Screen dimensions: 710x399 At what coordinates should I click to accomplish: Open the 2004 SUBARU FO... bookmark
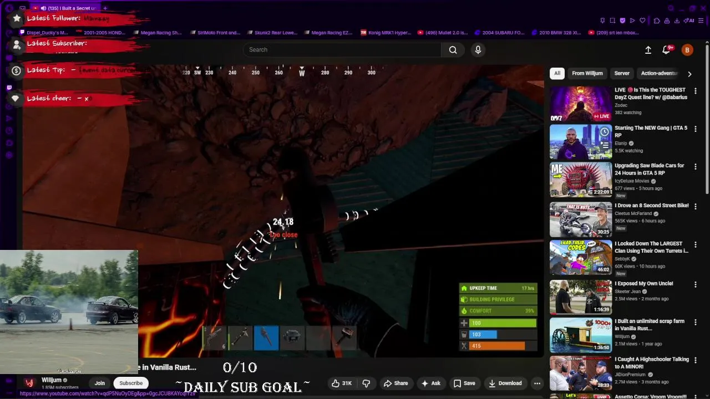click(x=499, y=33)
